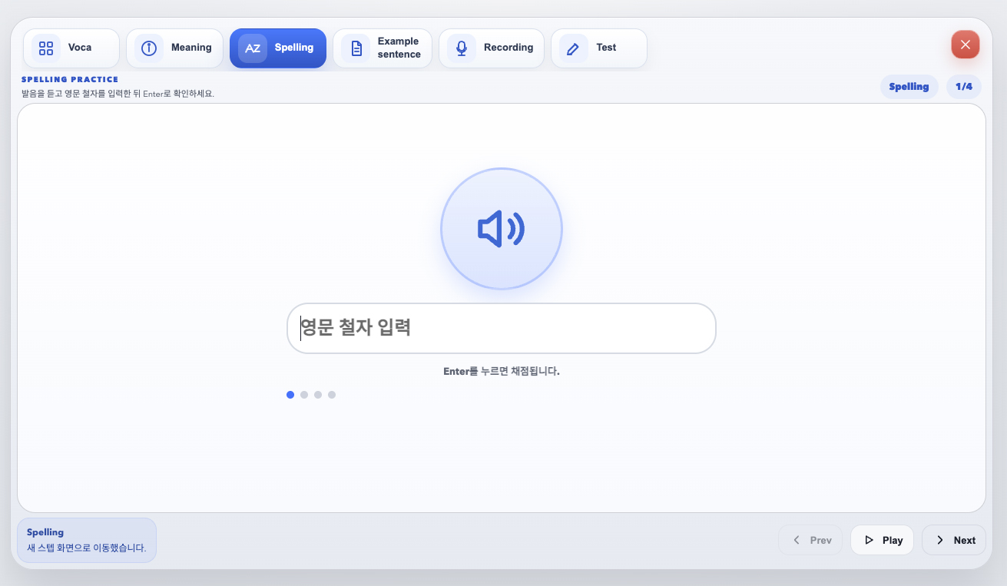Click the 'Enter를 누르면 채점됩니다' hint
This screenshot has width=1007, height=586.
(502, 371)
